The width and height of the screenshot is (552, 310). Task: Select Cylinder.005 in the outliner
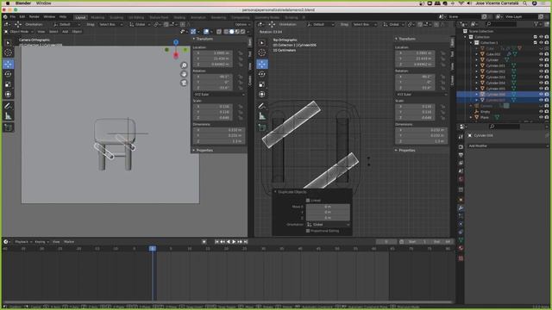(495, 89)
